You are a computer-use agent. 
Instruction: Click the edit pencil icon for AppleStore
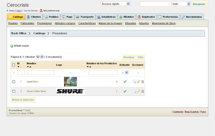(x=138, y=81)
